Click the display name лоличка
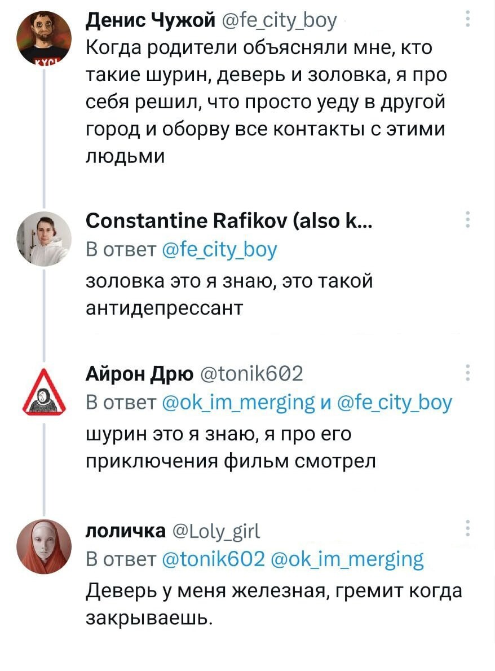The image size is (495, 671). 125,530
